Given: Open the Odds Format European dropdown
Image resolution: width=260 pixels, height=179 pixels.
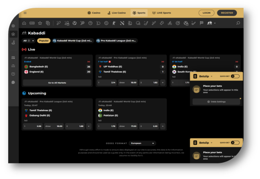Looking at the screenshot, I should [142, 143].
